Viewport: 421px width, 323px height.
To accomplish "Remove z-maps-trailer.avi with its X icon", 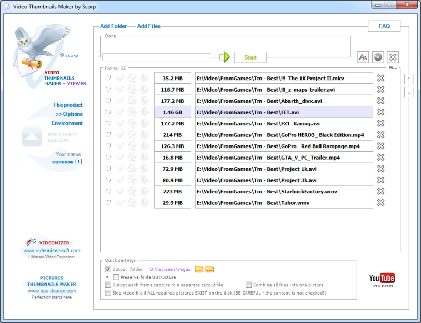I will [x=380, y=89].
